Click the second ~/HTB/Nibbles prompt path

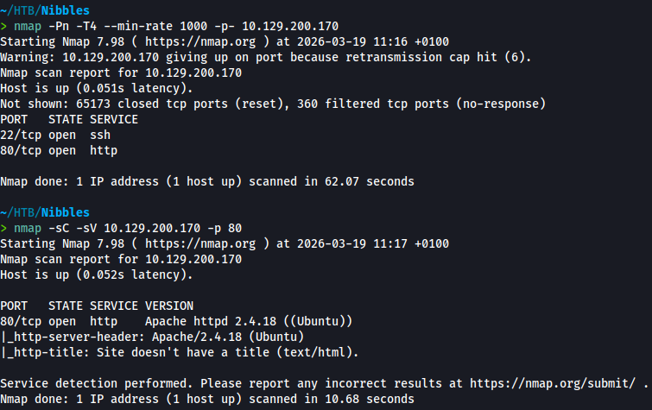[44, 213]
